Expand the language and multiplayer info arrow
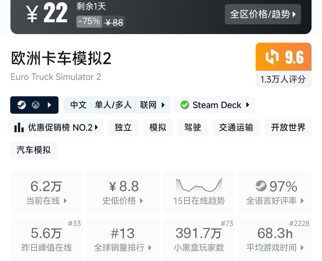 click(163, 105)
